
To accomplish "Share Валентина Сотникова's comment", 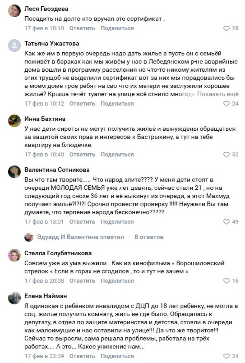I will 117,222.
